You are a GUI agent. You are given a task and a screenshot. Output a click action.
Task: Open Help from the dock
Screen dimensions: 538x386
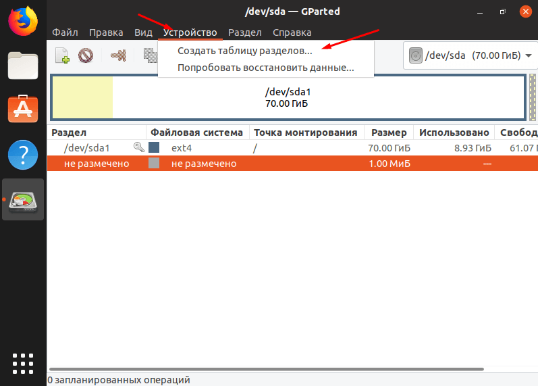(23, 155)
